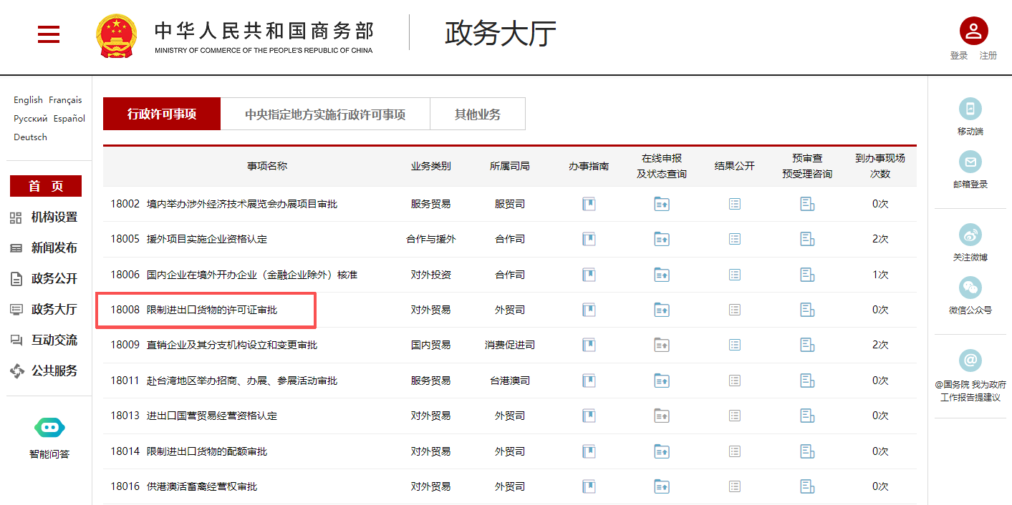The image size is (1012, 505).
Task: Go to 首页 in the sidebar
Action: click(x=46, y=186)
